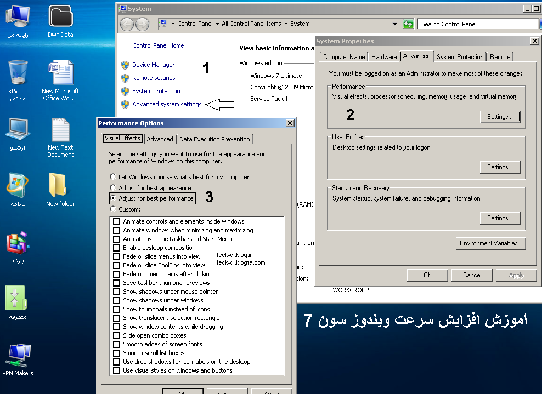The height and width of the screenshot is (394, 542).
Task: Open Performance Settings button
Action: point(500,117)
